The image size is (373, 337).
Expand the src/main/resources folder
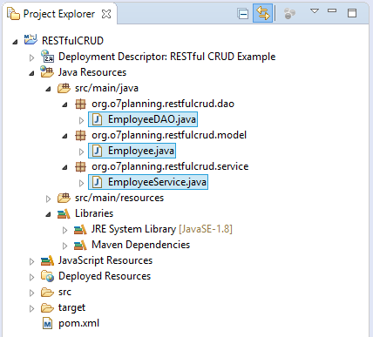[x=48, y=199]
